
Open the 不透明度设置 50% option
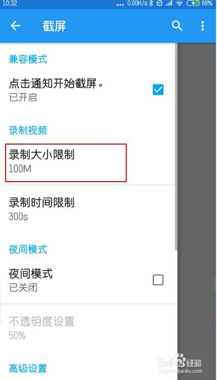pos(89,328)
